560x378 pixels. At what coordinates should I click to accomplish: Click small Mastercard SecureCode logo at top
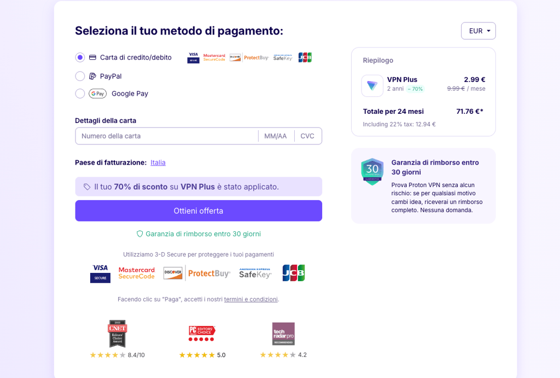pyautogui.click(x=214, y=57)
